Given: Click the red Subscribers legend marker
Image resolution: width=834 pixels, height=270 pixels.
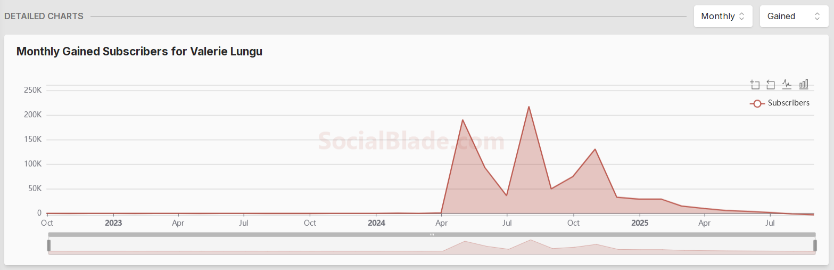Looking at the screenshot, I should 757,103.
